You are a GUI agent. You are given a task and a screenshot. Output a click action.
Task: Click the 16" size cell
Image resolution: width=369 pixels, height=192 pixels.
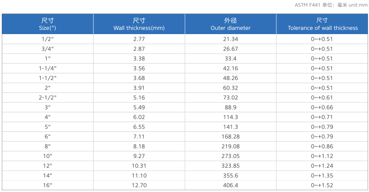coord(48,185)
